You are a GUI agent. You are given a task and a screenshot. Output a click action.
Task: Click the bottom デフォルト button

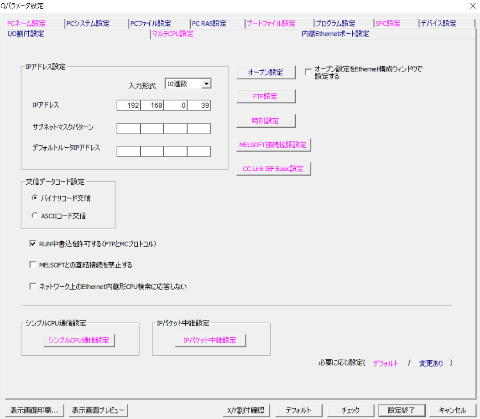pyautogui.click(x=298, y=410)
